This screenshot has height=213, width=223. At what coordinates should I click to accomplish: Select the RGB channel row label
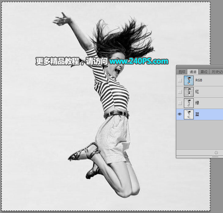[199, 80]
